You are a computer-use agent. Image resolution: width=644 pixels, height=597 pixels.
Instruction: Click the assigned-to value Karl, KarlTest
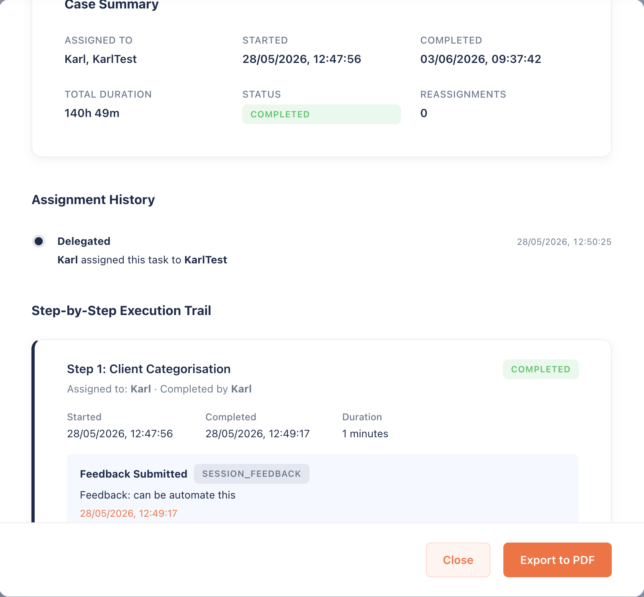[x=101, y=59]
